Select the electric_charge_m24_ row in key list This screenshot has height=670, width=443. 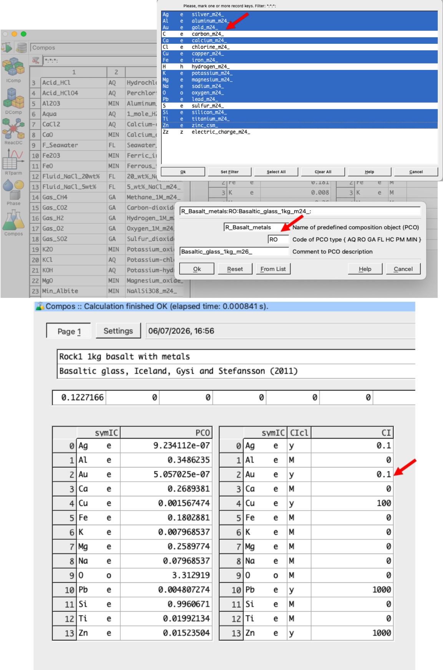299,132
